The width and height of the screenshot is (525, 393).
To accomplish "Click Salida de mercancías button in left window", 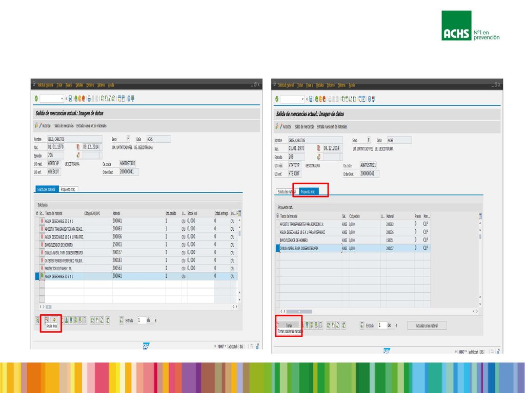I will click(x=64, y=126).
